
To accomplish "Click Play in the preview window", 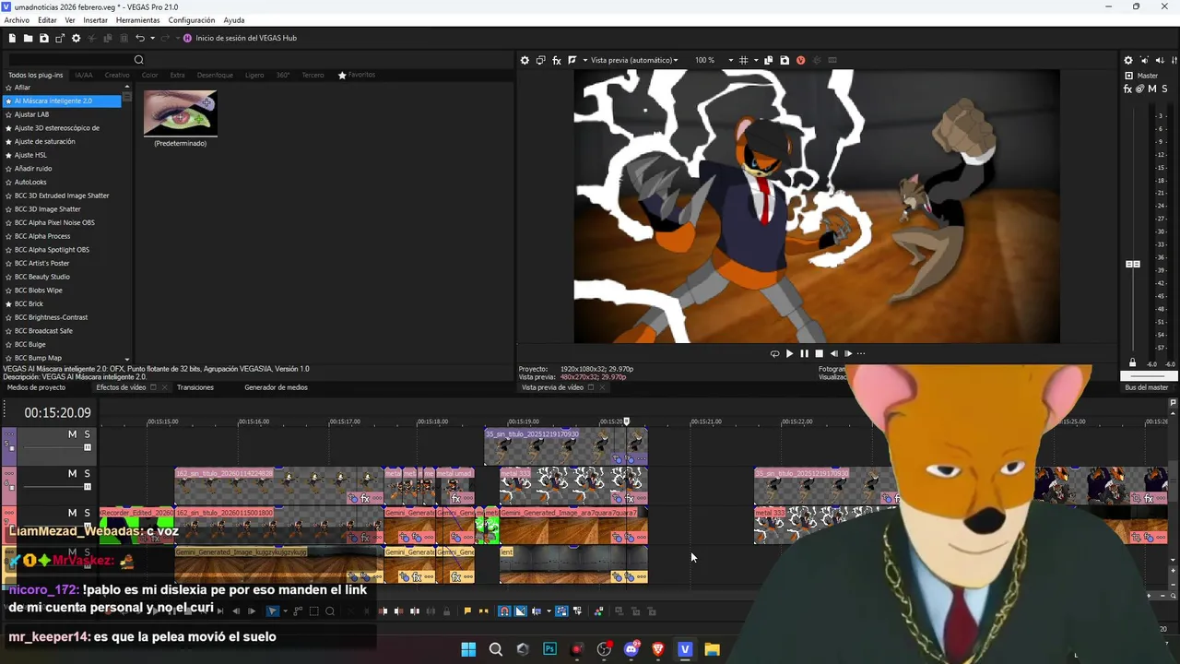I will click(x=789, y=353).
